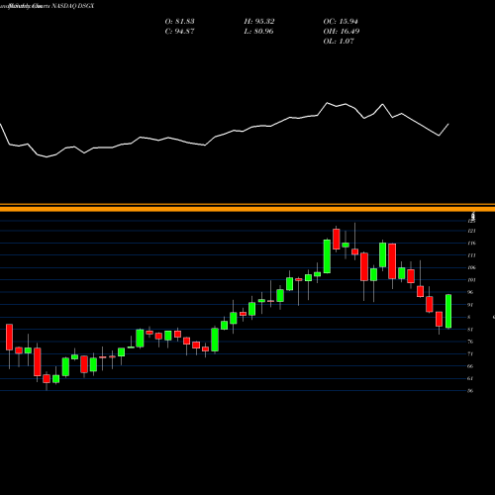This screenshot has width=495, height=495.
Task: Select the close value 'C: 94.87'
Action: [179, 32]
